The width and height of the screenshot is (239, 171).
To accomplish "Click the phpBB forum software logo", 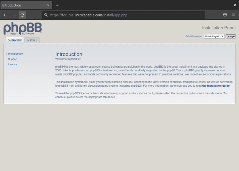I will [22, 28].
